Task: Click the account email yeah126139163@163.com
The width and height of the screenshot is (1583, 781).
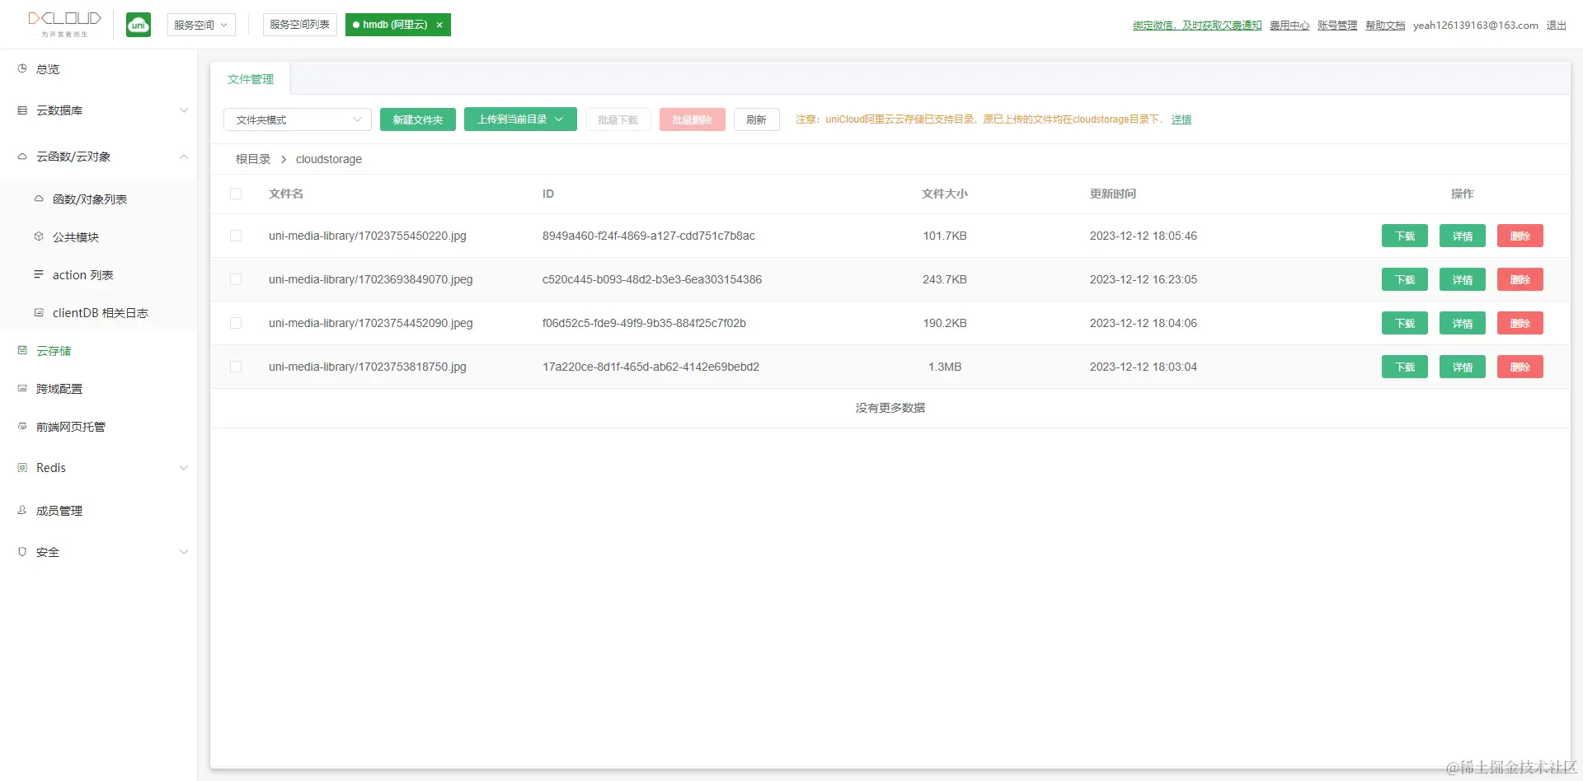Action: [1476, 26]
